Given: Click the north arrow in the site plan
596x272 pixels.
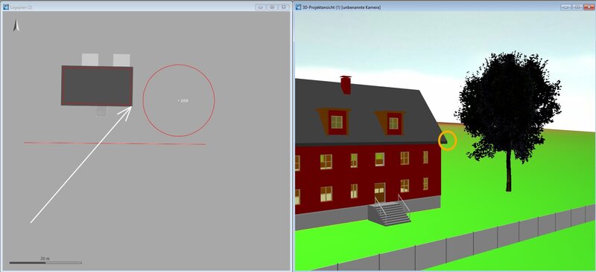Looking at the screenshot, I should (x=16, y=25).
